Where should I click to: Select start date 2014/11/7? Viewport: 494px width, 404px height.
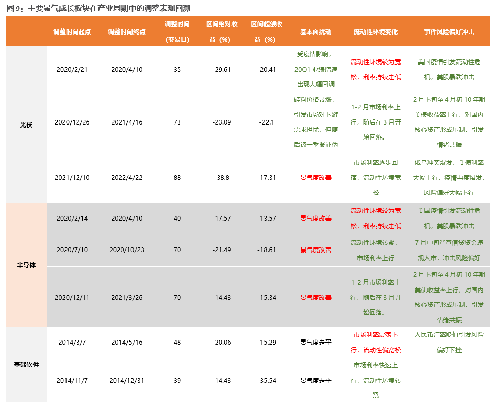click(x=72, y=381)
